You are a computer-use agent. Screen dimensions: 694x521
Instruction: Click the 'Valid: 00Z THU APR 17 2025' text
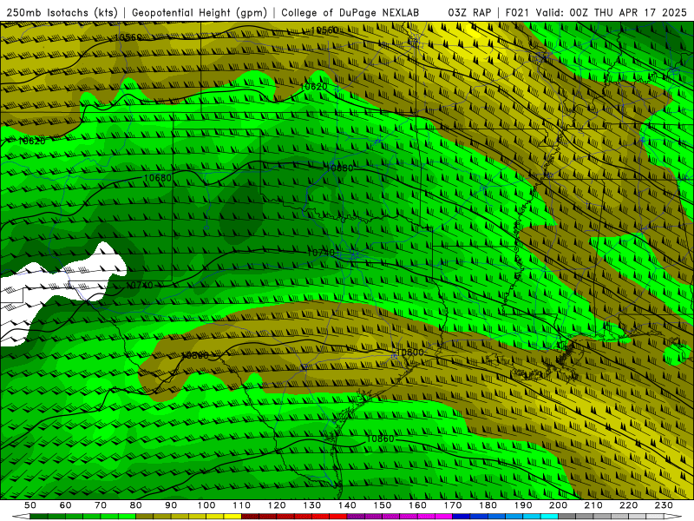[612, 12]
